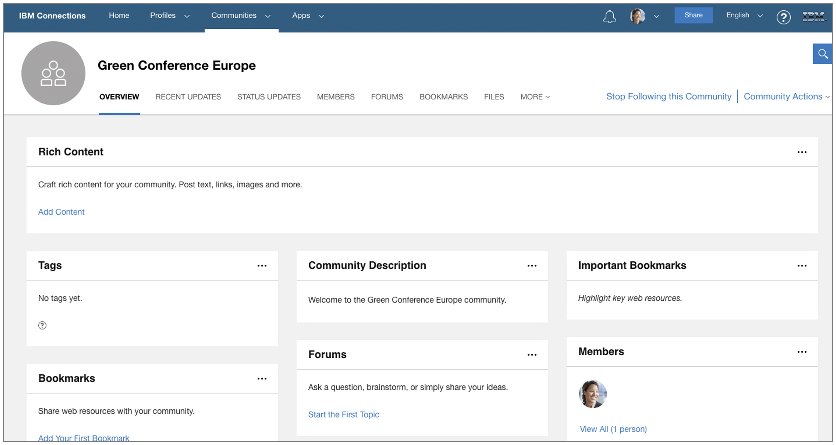Select the OVERVIEW tab
This screenshot has width=836, height=445.
119,97
